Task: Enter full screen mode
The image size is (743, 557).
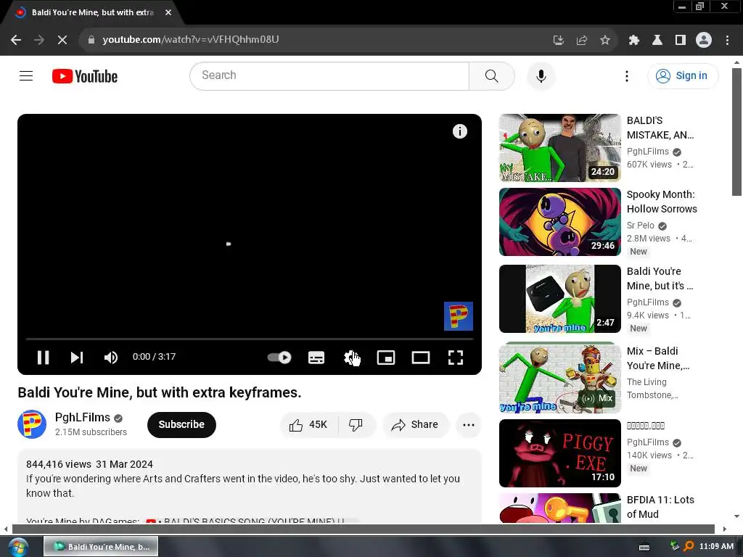Action: (x=456, y=357)
